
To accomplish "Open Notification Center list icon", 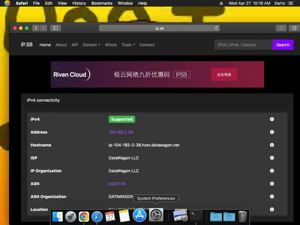I will click(291, 3).
